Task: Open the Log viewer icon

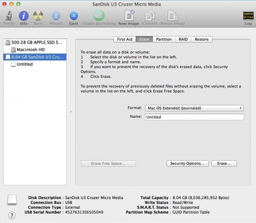Action: click(248, 16)
